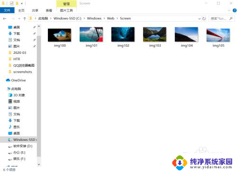Click Windows-SSD (C:) in the address path
Screen dimensions: 237x172
click(x=67, y=18)
